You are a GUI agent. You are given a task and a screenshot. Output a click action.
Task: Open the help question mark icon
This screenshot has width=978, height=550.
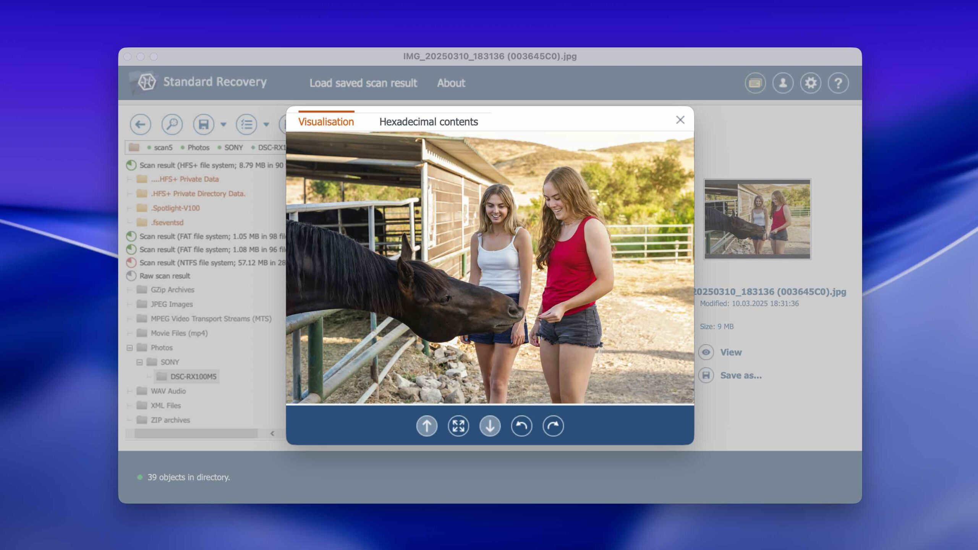[x=838, y=83]
